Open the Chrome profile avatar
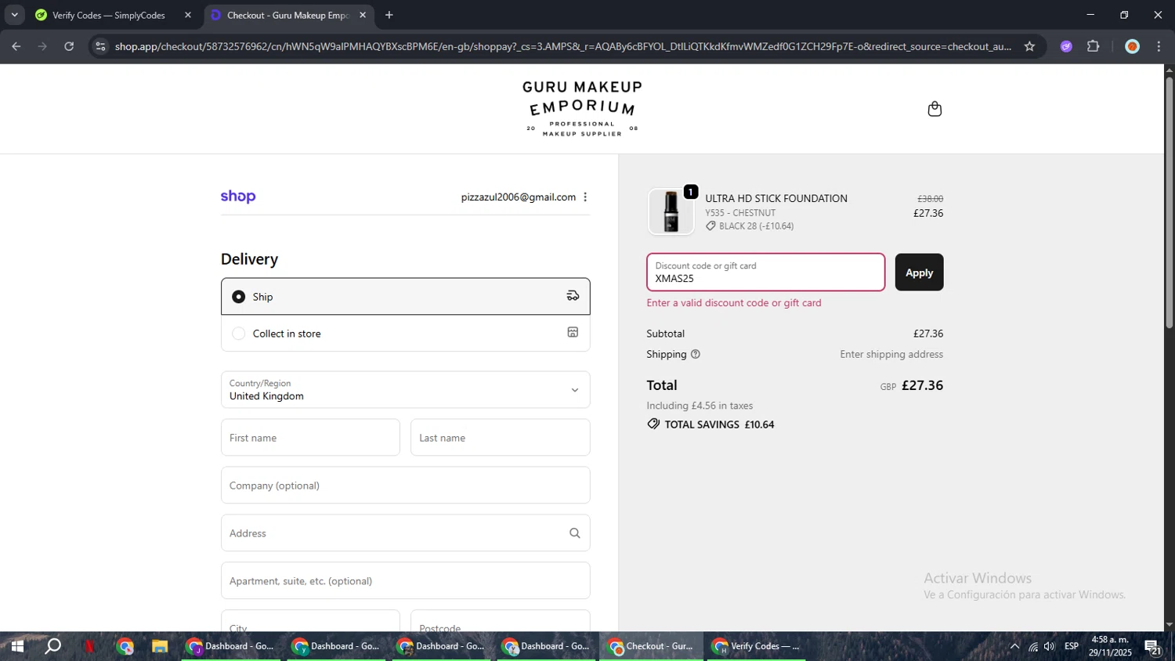 (x=1132, y=46)
